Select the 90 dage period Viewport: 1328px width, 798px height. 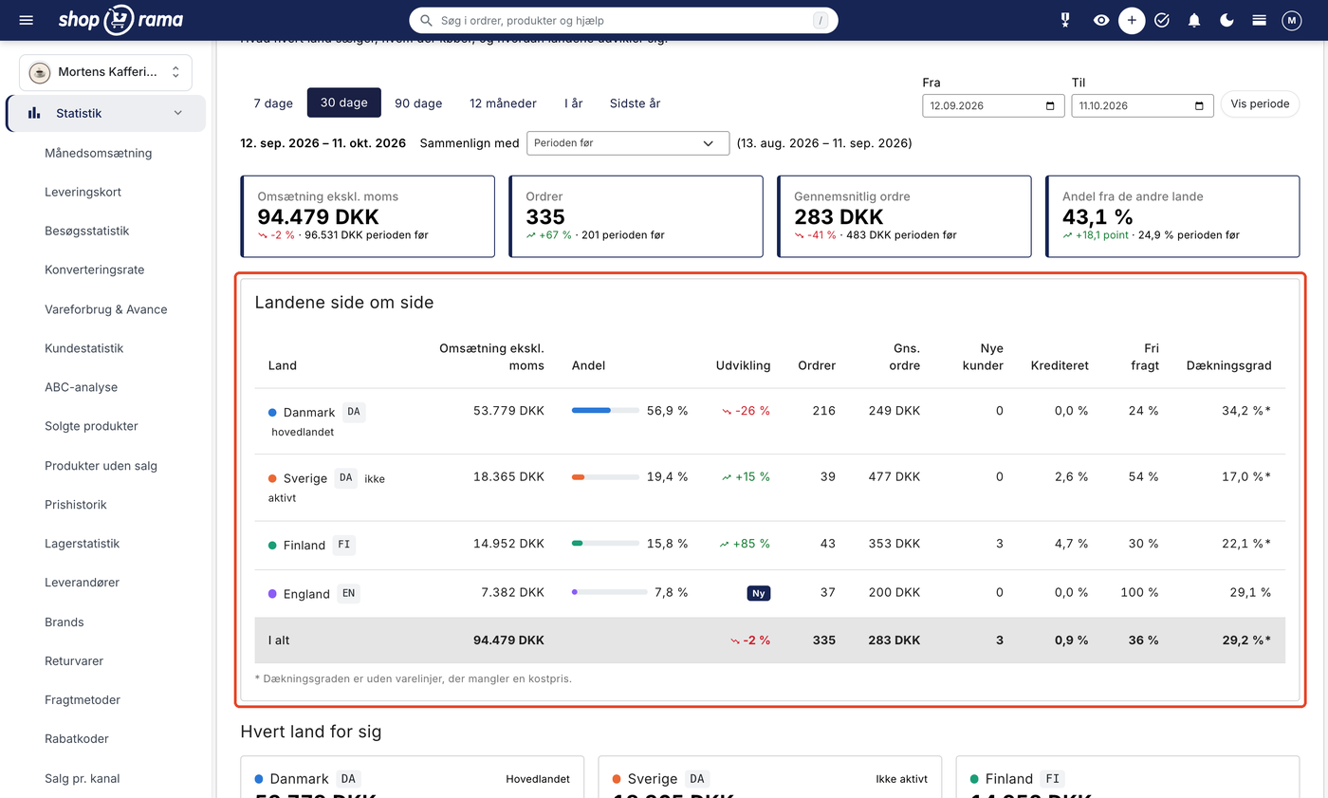pyautogui.click(x=418, y=102)
